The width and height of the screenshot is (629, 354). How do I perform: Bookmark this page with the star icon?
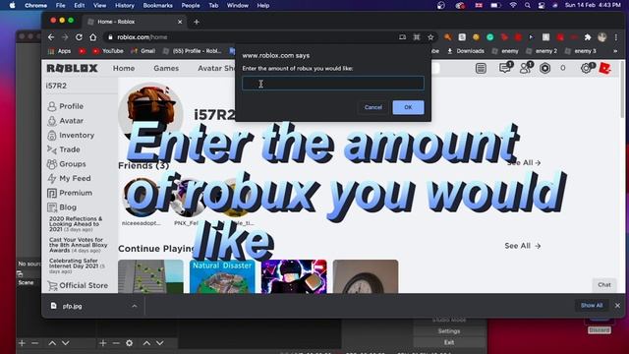tap(430, 37)
